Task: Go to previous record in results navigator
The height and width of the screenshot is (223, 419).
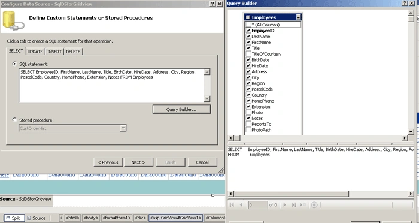Action: pos(241,205)
